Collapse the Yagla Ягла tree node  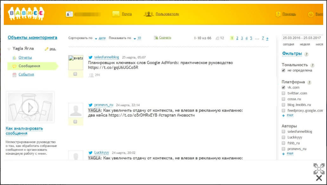pos(9,49)
